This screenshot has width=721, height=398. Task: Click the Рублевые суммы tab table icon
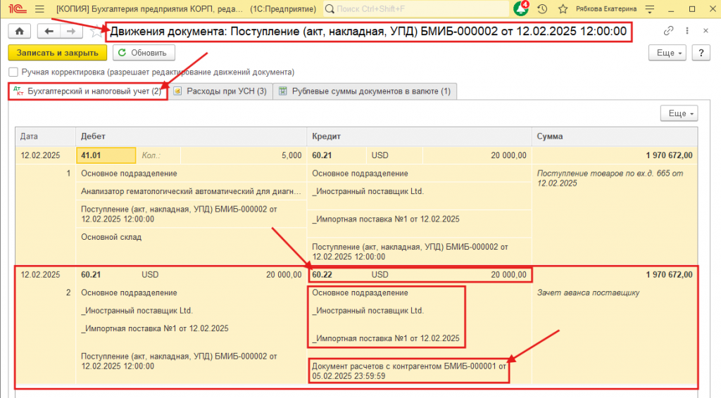pos(283,91)
